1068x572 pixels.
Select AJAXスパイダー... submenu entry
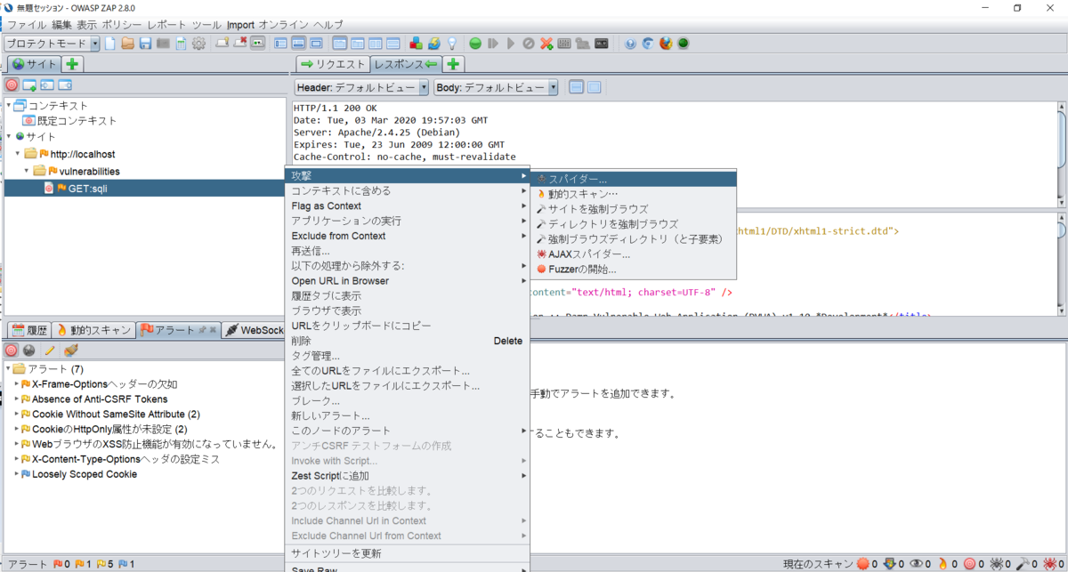(635, 254)
